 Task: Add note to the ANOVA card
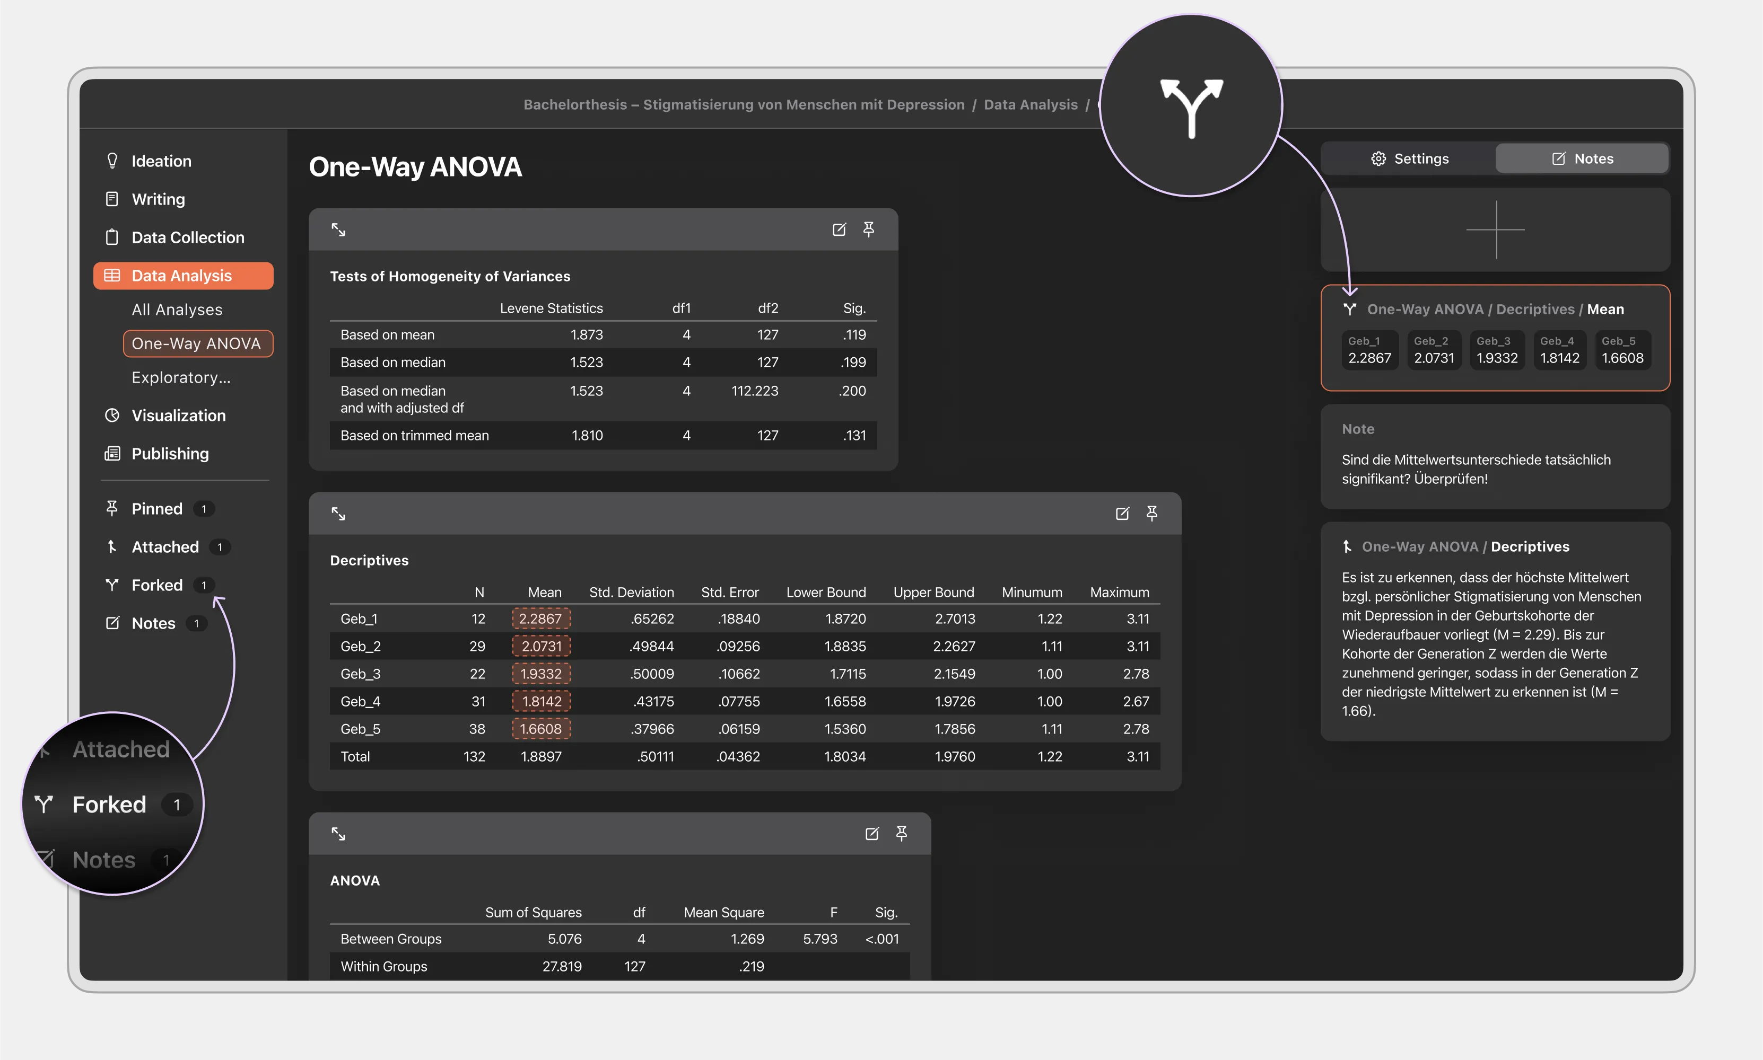tap(872, 834)
